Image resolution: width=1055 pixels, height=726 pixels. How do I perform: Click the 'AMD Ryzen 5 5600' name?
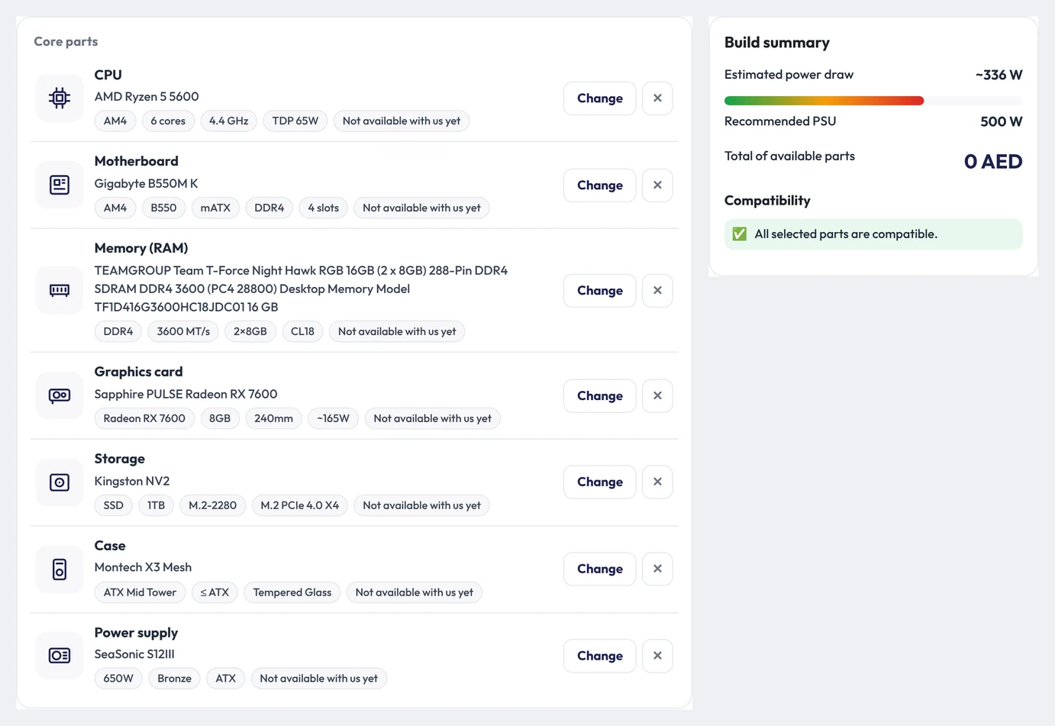point(147,96)
